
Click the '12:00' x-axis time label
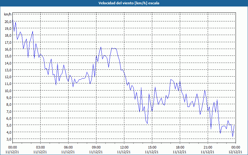click(124, 148)
